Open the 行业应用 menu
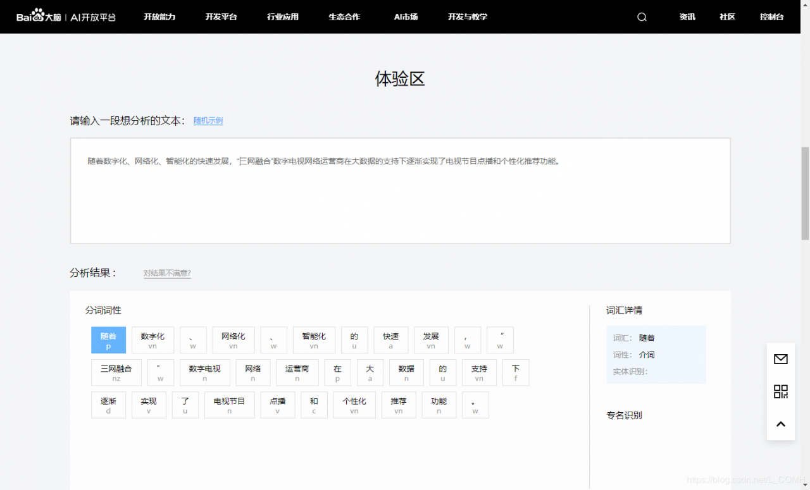810x490 pixels. 282,17
